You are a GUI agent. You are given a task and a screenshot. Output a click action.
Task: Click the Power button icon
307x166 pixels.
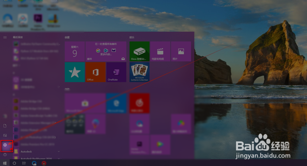tap(5, 154)
